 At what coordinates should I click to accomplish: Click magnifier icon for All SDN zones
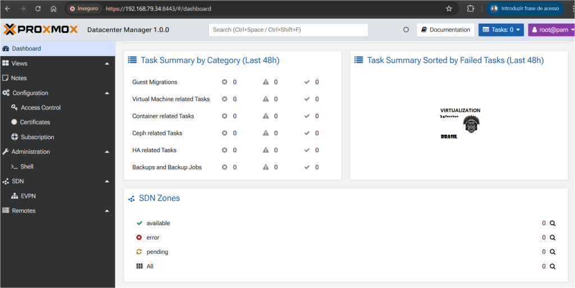tap(553, 267)
